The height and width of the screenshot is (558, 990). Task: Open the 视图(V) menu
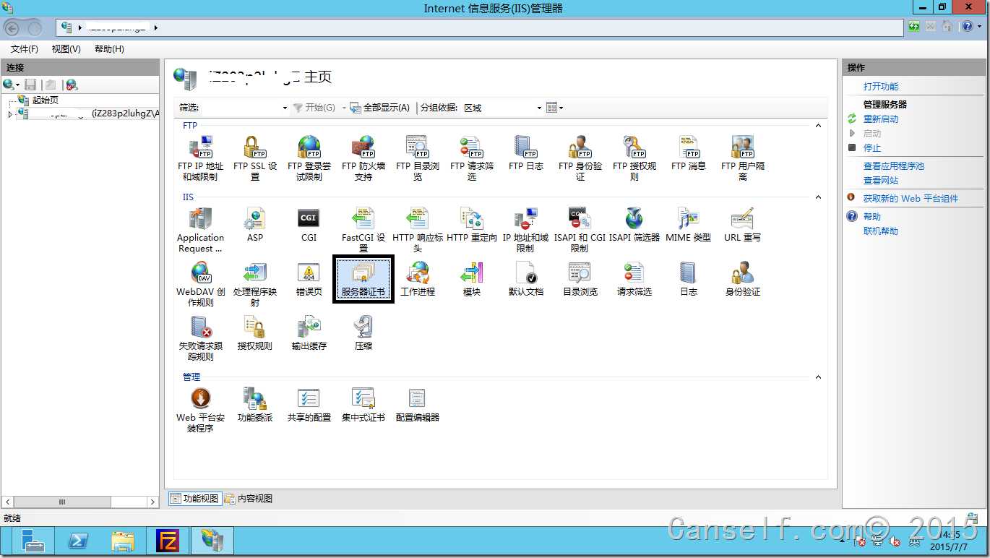click(66, 49)
